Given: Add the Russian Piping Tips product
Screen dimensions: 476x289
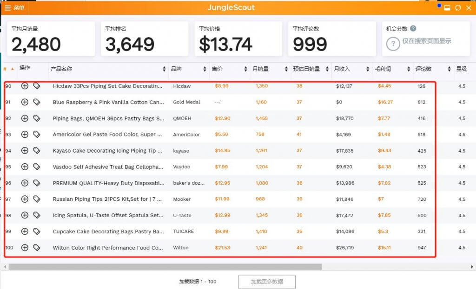Looking at the screenshot, I should point(25,199).
